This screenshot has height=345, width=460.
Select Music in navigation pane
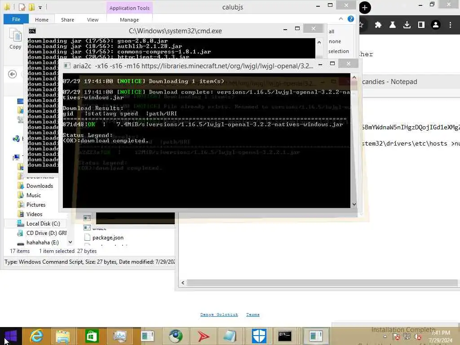coord(33,195)
